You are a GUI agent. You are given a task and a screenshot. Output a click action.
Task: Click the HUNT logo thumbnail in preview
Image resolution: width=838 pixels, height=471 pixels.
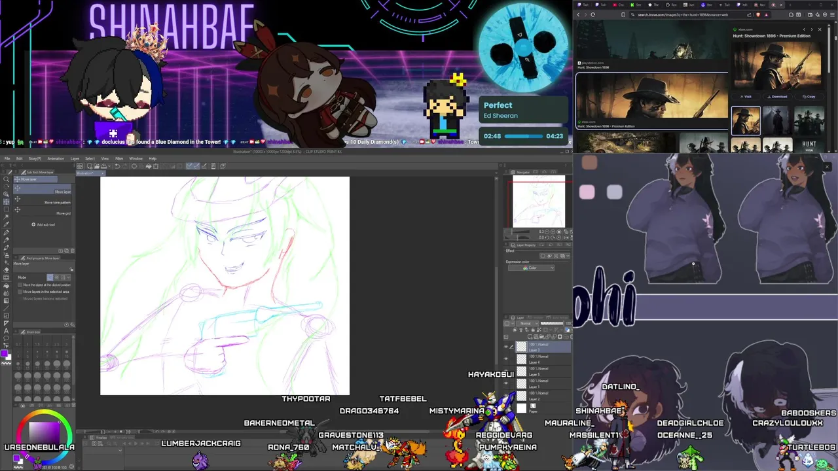(x=809, y=145)
